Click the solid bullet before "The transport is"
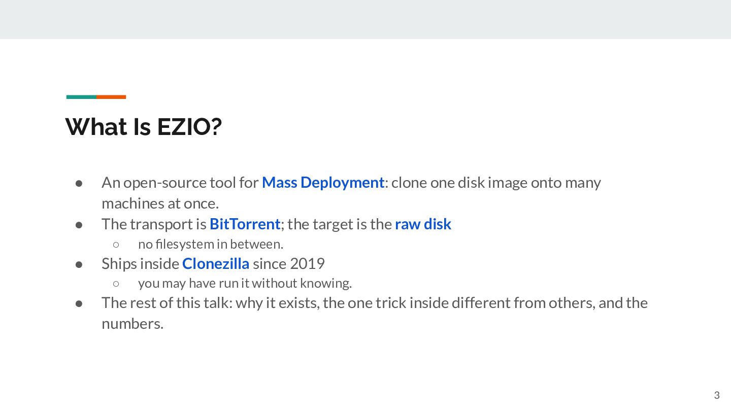The width and height of the screenshot is (731, 411). pyautogui.click(x=79, y=225)
